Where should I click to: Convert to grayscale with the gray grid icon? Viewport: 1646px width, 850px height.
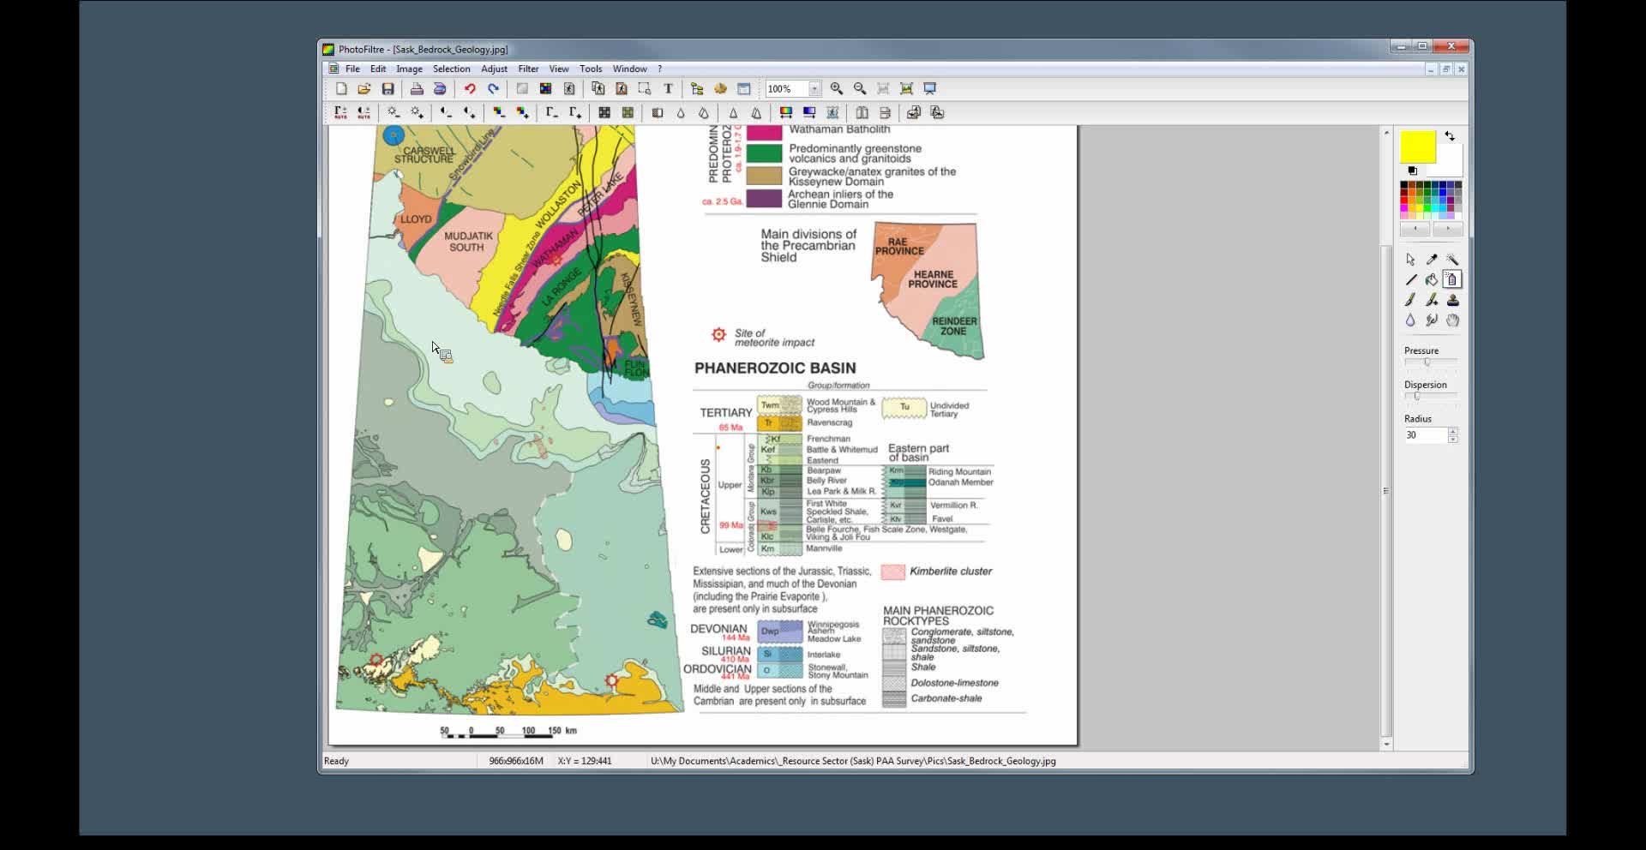(x=604, y=113)
